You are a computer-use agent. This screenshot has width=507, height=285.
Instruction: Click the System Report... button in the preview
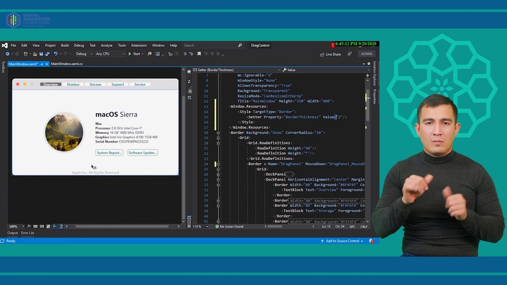tap(109, 153)
